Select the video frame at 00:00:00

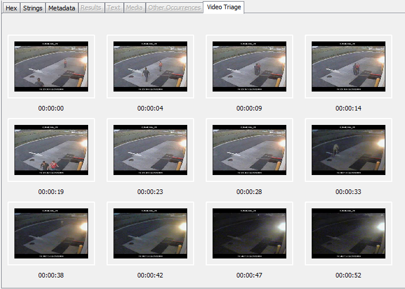[51, 66]
